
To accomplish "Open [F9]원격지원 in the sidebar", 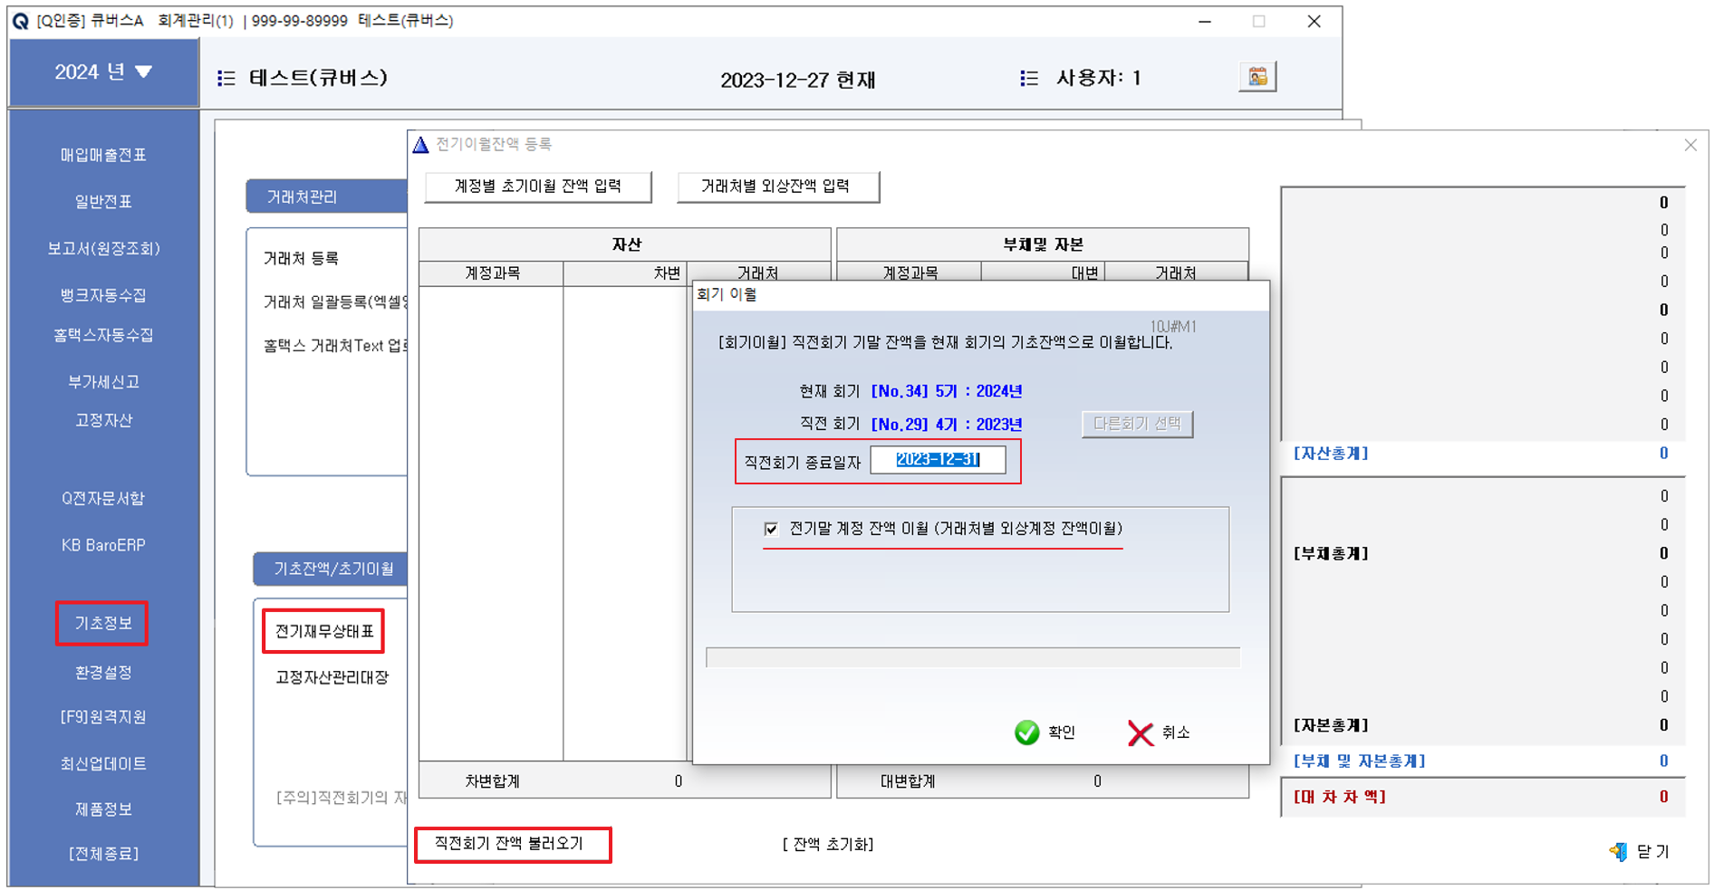I will point(103,716).
